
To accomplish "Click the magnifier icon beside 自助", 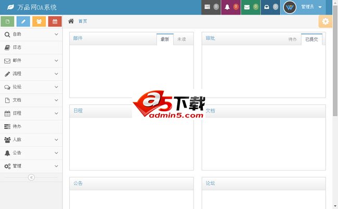I will coord(7,34).
